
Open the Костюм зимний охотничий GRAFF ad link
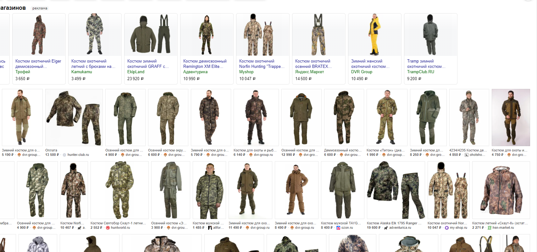(x=148, y=64)
